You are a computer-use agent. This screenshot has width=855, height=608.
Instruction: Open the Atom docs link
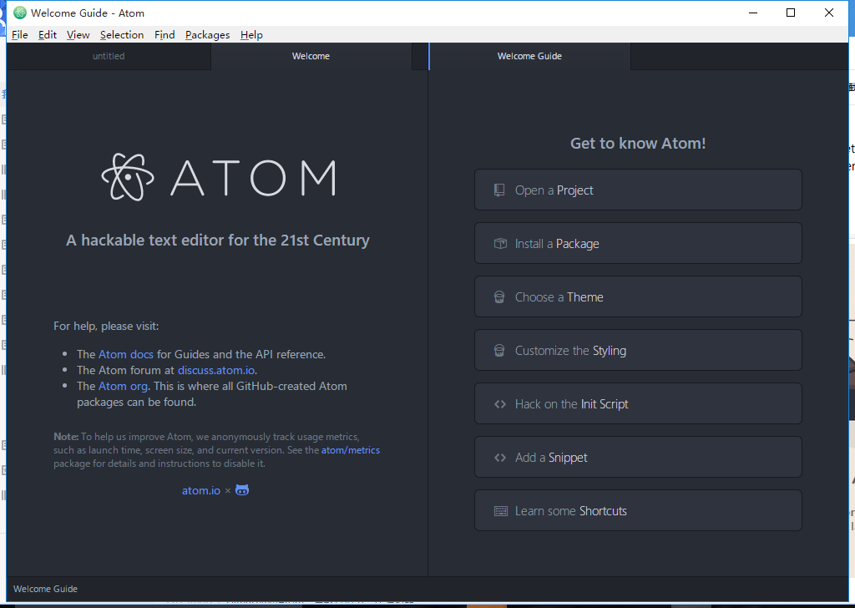pyautogui.click(x=126, y=354)
